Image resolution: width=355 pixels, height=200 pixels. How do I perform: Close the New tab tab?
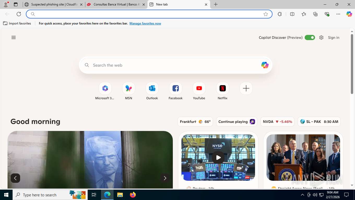coord(206,4)
